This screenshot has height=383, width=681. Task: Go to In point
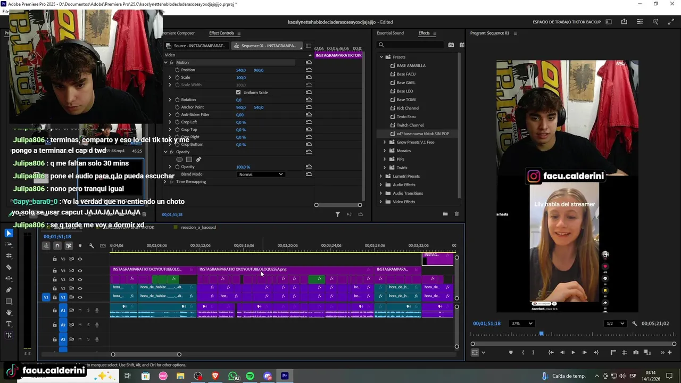tap(551, 353)
